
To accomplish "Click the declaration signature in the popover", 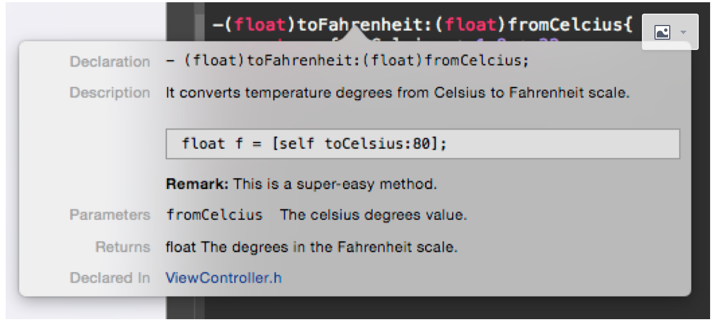I will [347, 61].
